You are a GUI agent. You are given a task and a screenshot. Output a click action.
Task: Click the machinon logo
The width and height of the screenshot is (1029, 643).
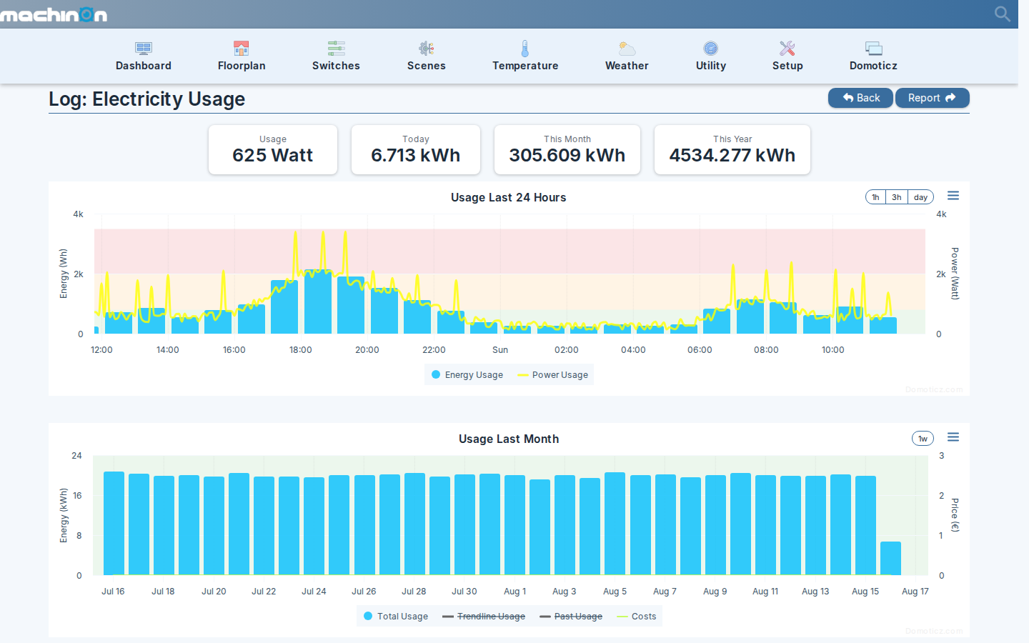[x=54, y=14]
